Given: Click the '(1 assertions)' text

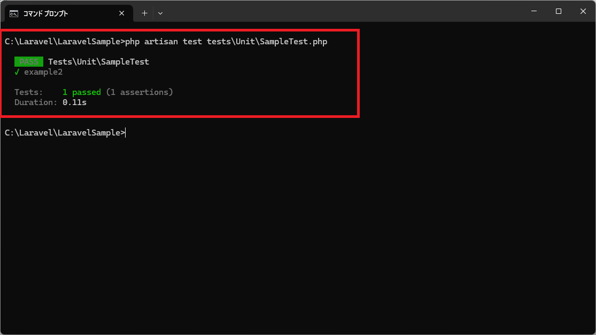Looking at the screenshot, I should (x=140, y=92).
